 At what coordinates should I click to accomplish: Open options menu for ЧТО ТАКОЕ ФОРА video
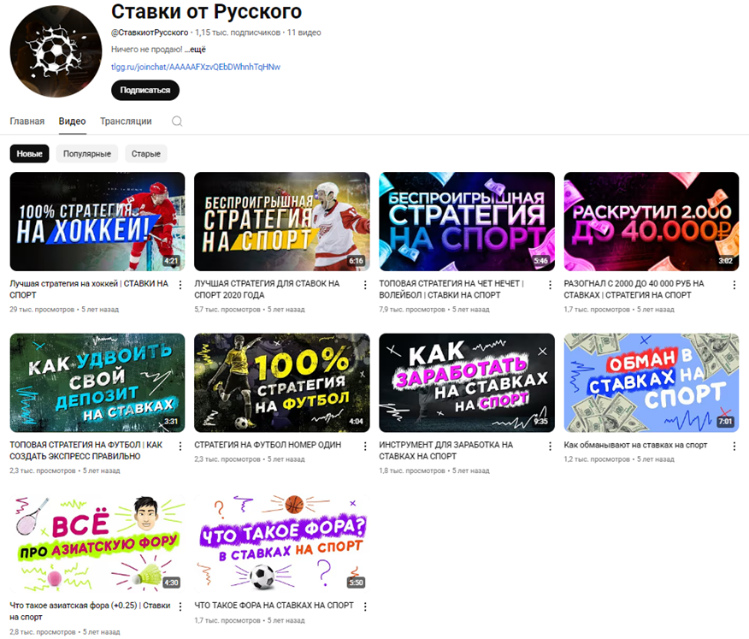pos(365,606)
